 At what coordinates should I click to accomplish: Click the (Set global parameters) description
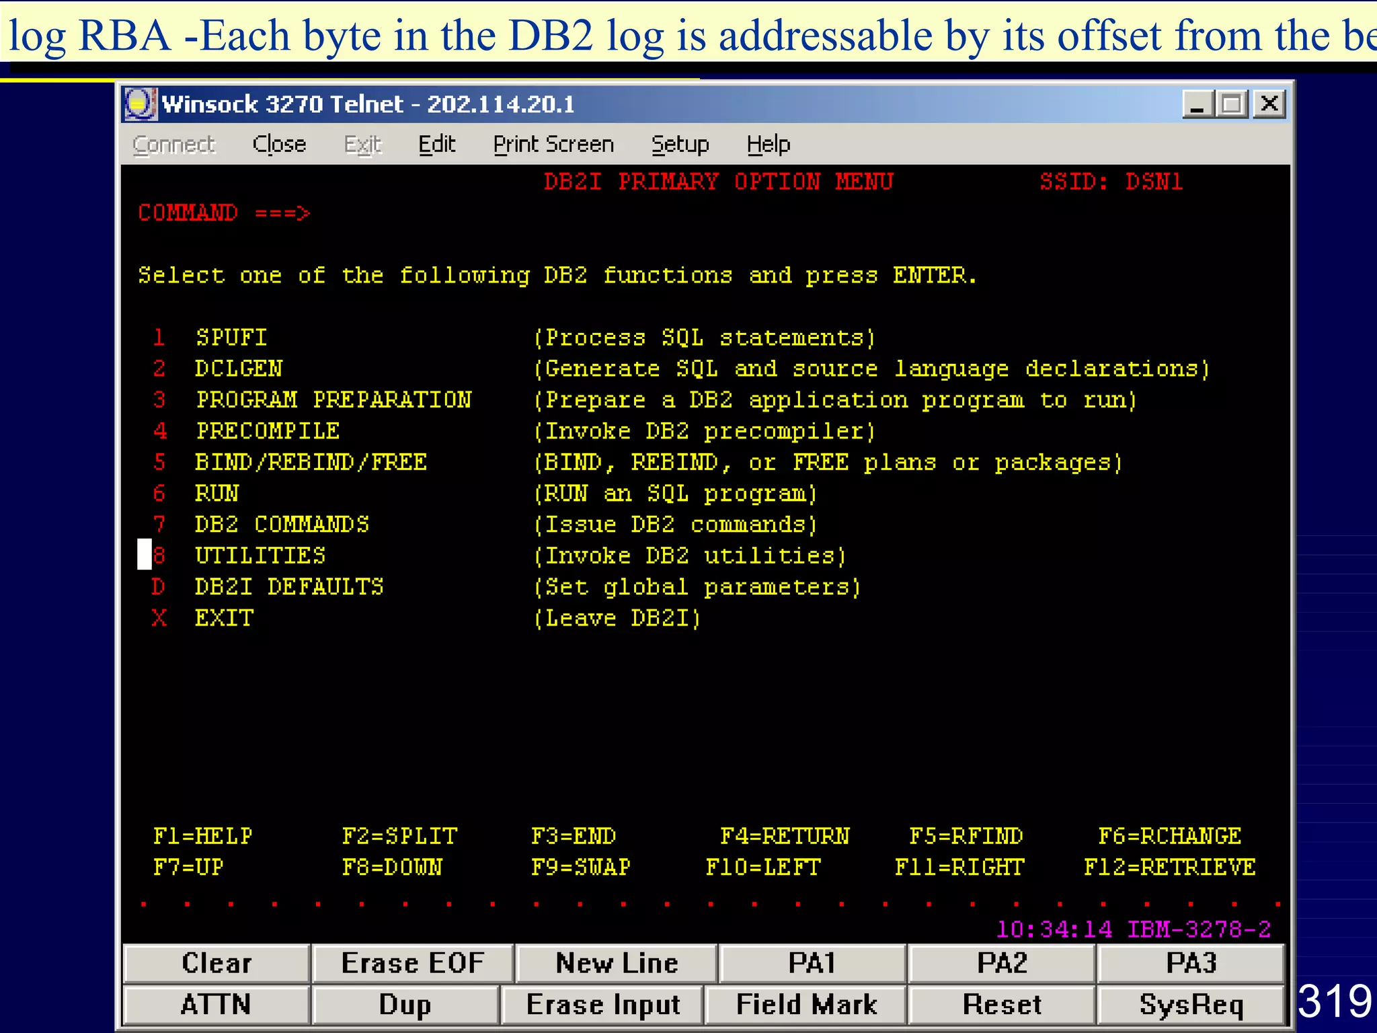click(x=697, y=586)
